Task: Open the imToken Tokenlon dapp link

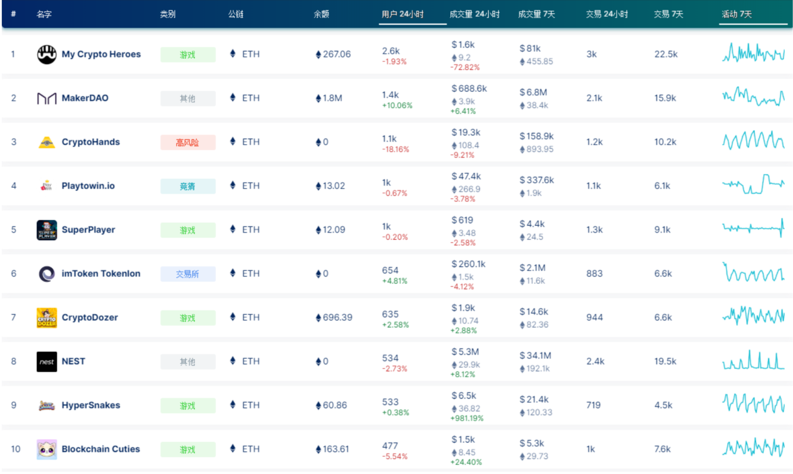Action: (101, 274)
